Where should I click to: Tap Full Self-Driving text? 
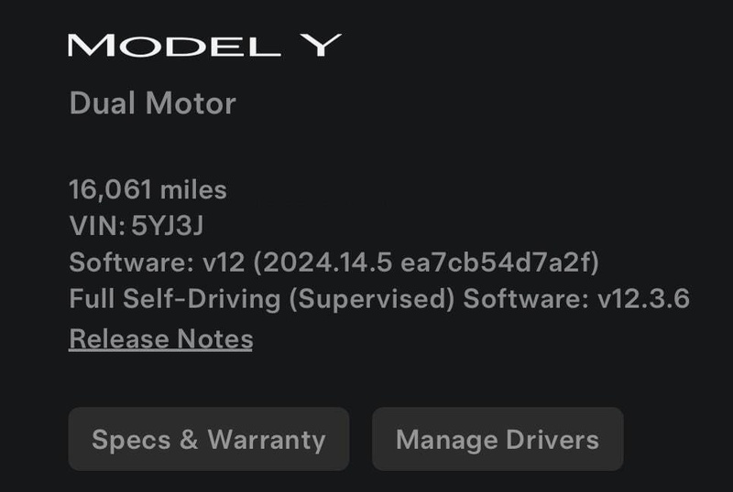(175, 299)
